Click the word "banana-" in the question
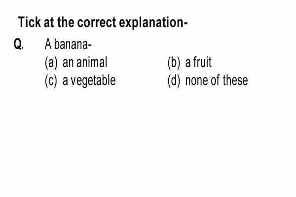This screenshot has width=296, height=197. [73, 44]
